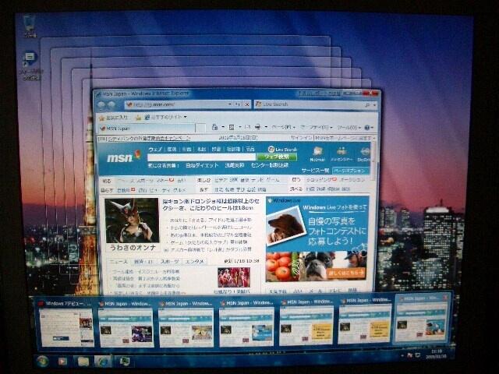This screenshot has height=374, width=499.
Task: Switch to the エンタメ news tab
Action: tap(194, 262)
